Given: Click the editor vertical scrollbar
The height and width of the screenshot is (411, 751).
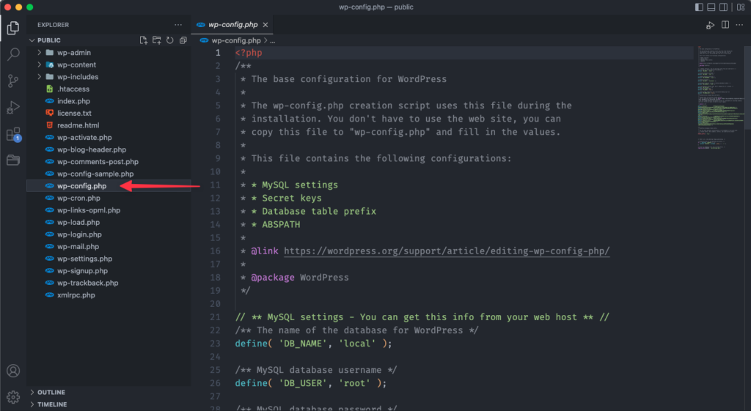Looking at the screenshot, I should [x=747, y=88].
